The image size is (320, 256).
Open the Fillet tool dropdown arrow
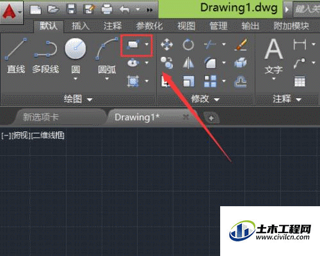pos(224,63)
